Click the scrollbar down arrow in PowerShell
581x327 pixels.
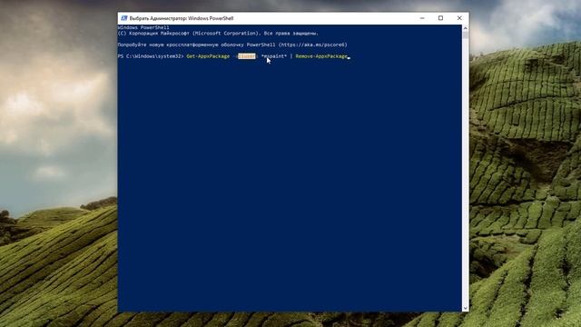click(466, 308)
